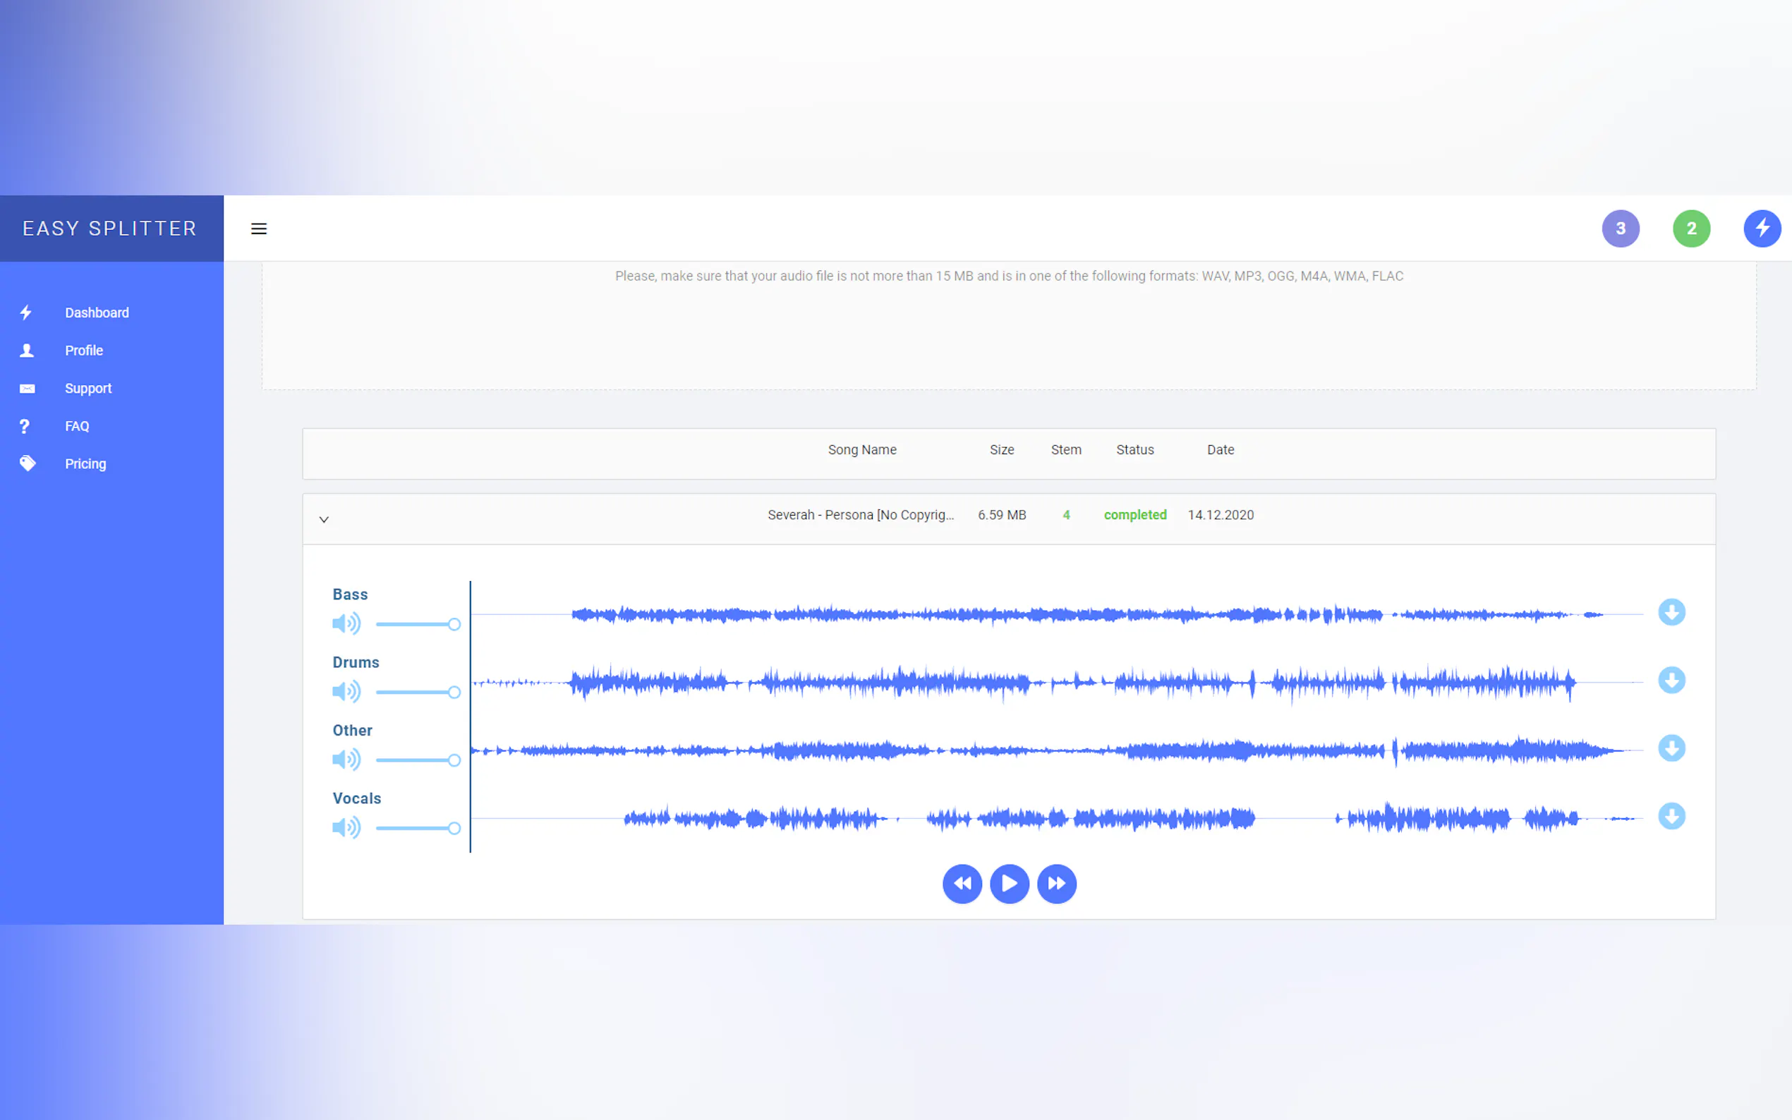Image resolution: width=1792 pixels, height=1120 pixels.
Task: Go to the Pricing page
Action: click(85, 463)
